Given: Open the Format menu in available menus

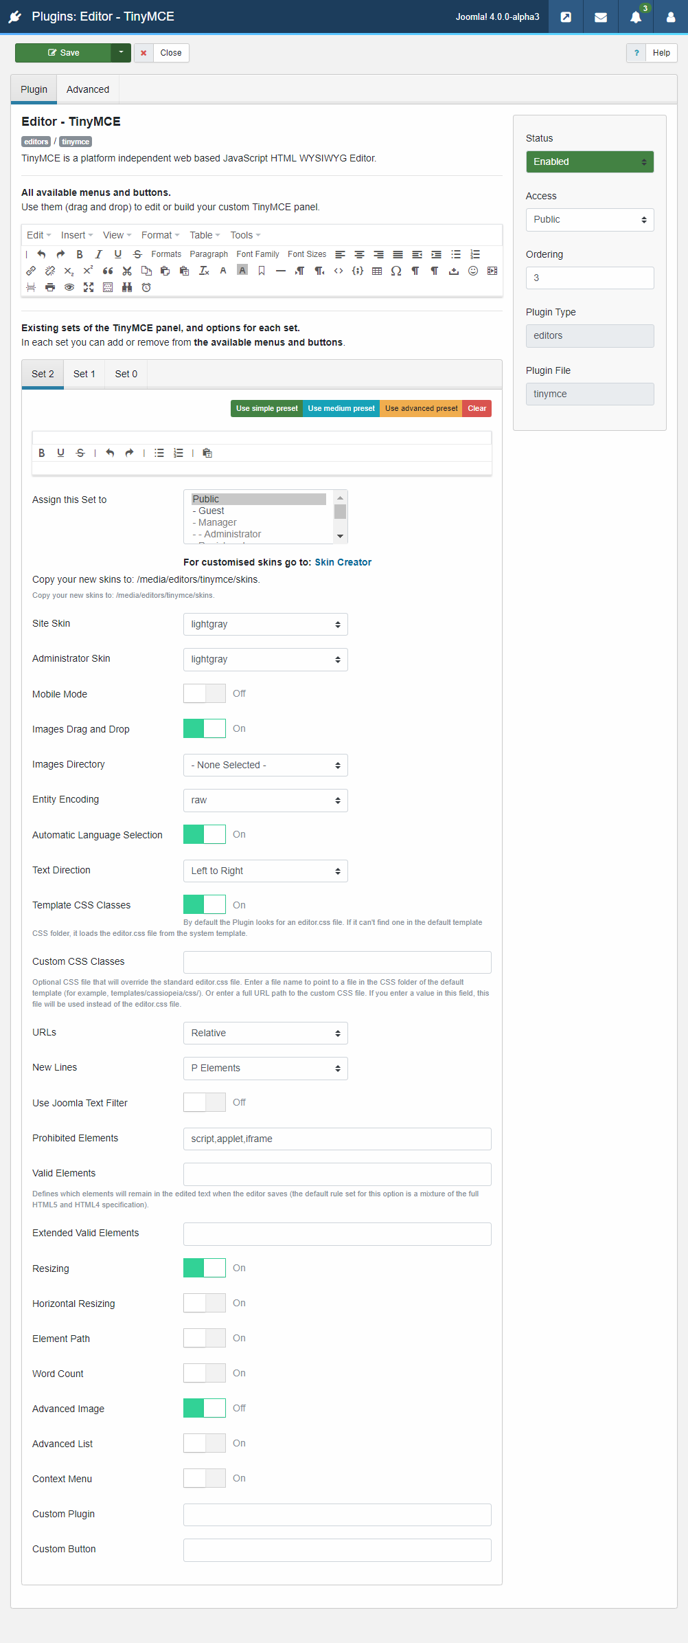Looking at the screenshot, I should pyautogui.click(x=160, y=235).
